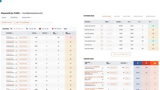Open the arrow icon beside 'wine barrels for sale'
The height and width of the screenshot is (90, 160).
[102, 41]
